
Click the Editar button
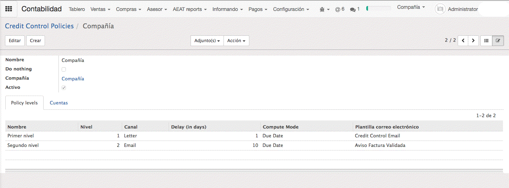coord(15,41)
